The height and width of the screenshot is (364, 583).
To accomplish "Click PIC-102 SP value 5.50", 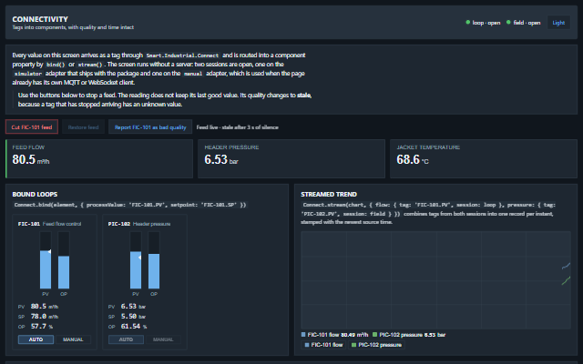I will [x=128, y=317].
